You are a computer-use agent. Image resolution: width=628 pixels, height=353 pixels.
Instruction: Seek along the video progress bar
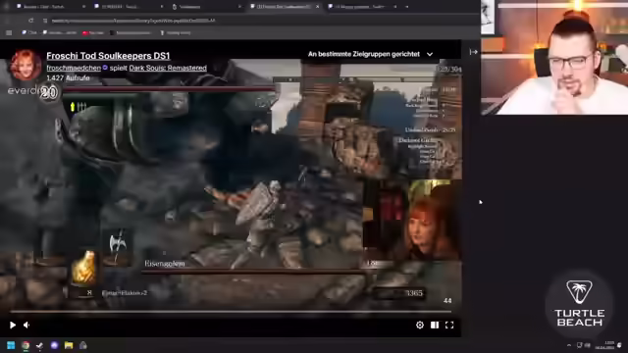231,312
